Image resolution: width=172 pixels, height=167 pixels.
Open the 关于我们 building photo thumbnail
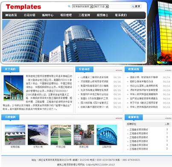click(13, 88)
